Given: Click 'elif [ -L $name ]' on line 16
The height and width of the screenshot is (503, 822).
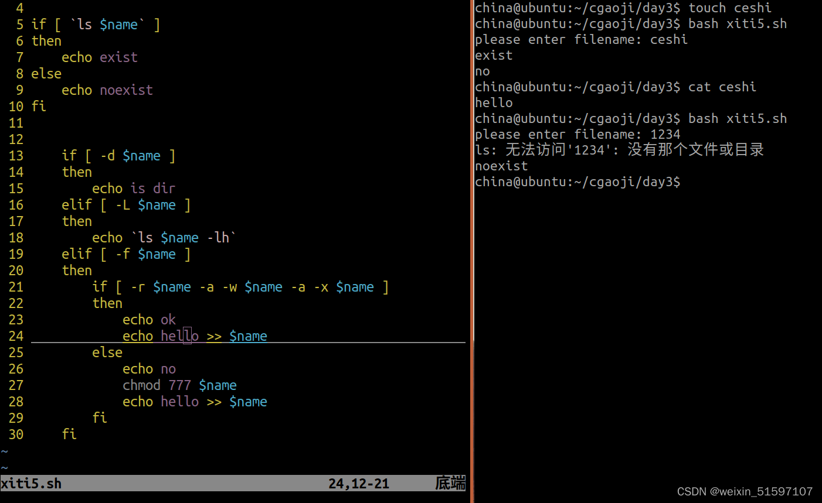Looking at the screenshot, I should point(127,205).
